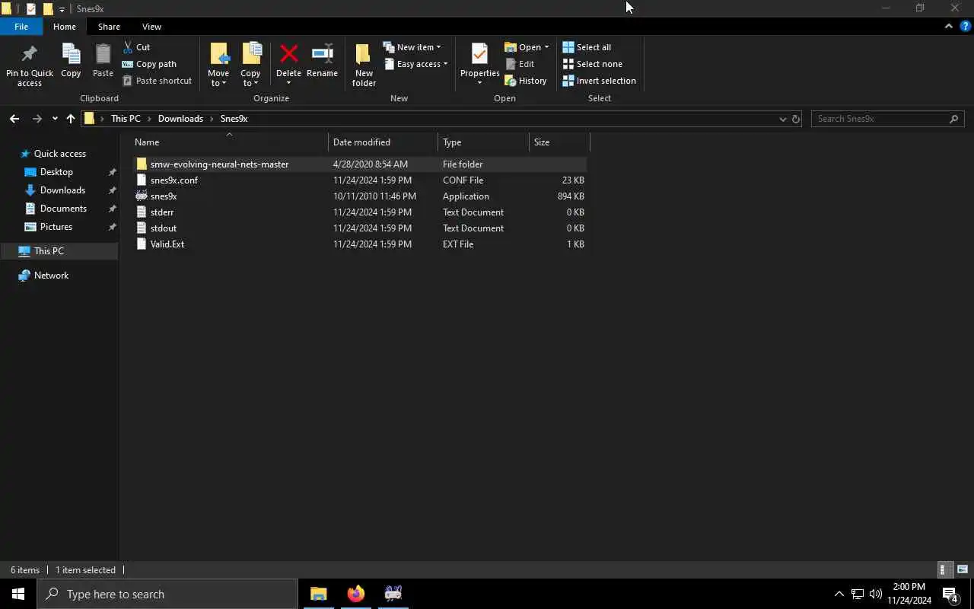
Task: Create a New folder
Action: tap(364, 65)
